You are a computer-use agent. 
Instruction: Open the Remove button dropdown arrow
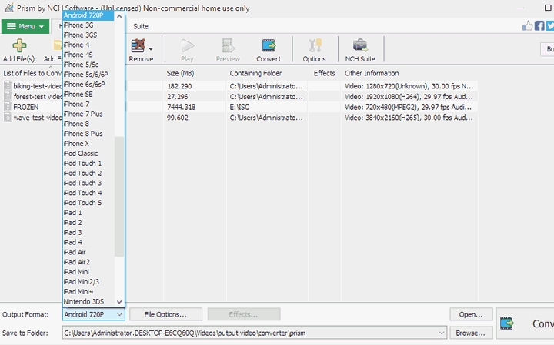(x=151, y=48)
